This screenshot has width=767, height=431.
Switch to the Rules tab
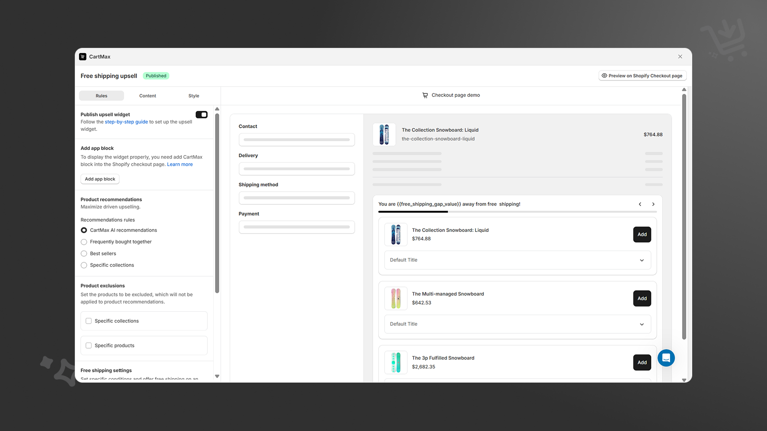click(x=102, y=96)
